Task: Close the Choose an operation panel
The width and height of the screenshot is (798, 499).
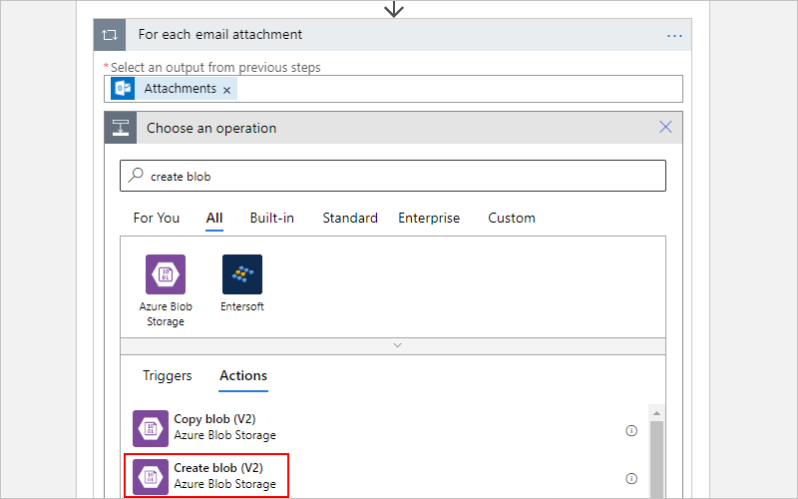Action: (665, 127)
